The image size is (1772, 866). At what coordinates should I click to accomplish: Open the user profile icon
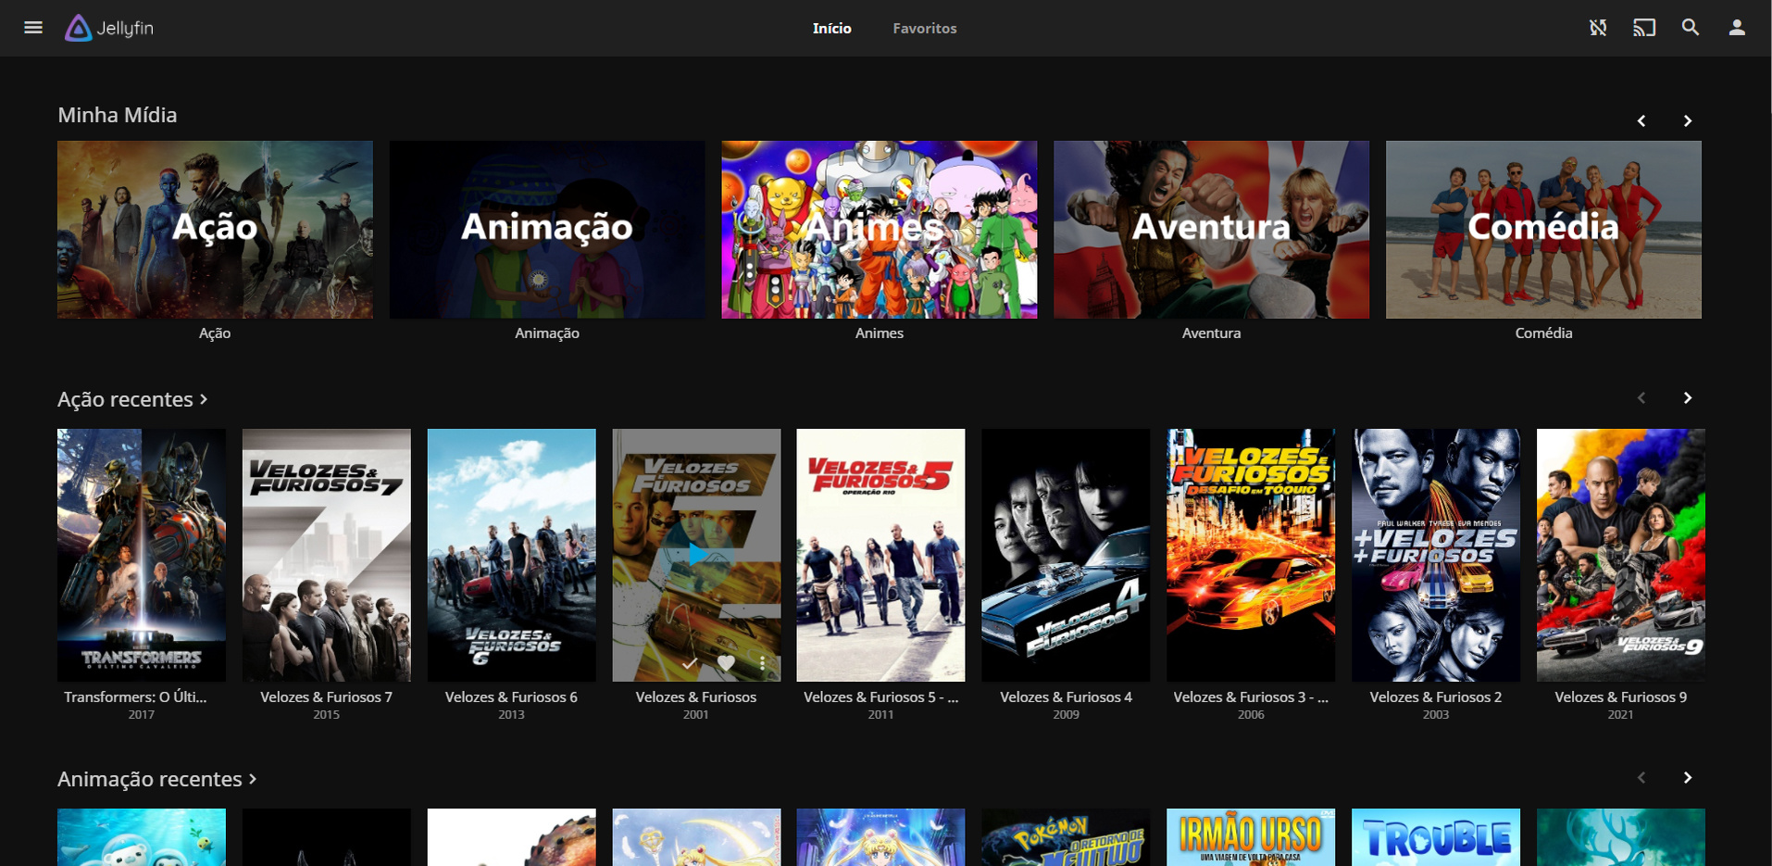coord(1737,28)
